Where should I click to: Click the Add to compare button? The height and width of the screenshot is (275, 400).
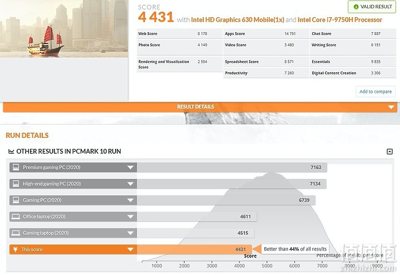tap(376, 92)
